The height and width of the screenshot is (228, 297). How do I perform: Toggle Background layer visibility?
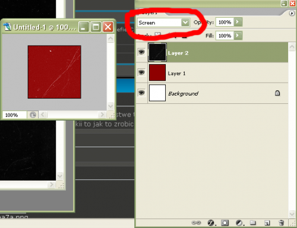[141, 93]
